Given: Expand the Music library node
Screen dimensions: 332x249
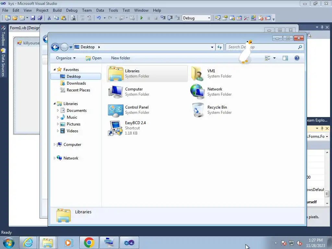Looking at the screenshot, I should point(58,117).
